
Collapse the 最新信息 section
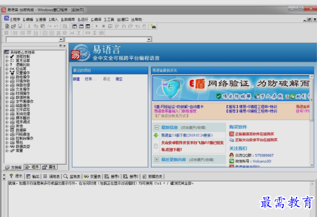(157, 128)
